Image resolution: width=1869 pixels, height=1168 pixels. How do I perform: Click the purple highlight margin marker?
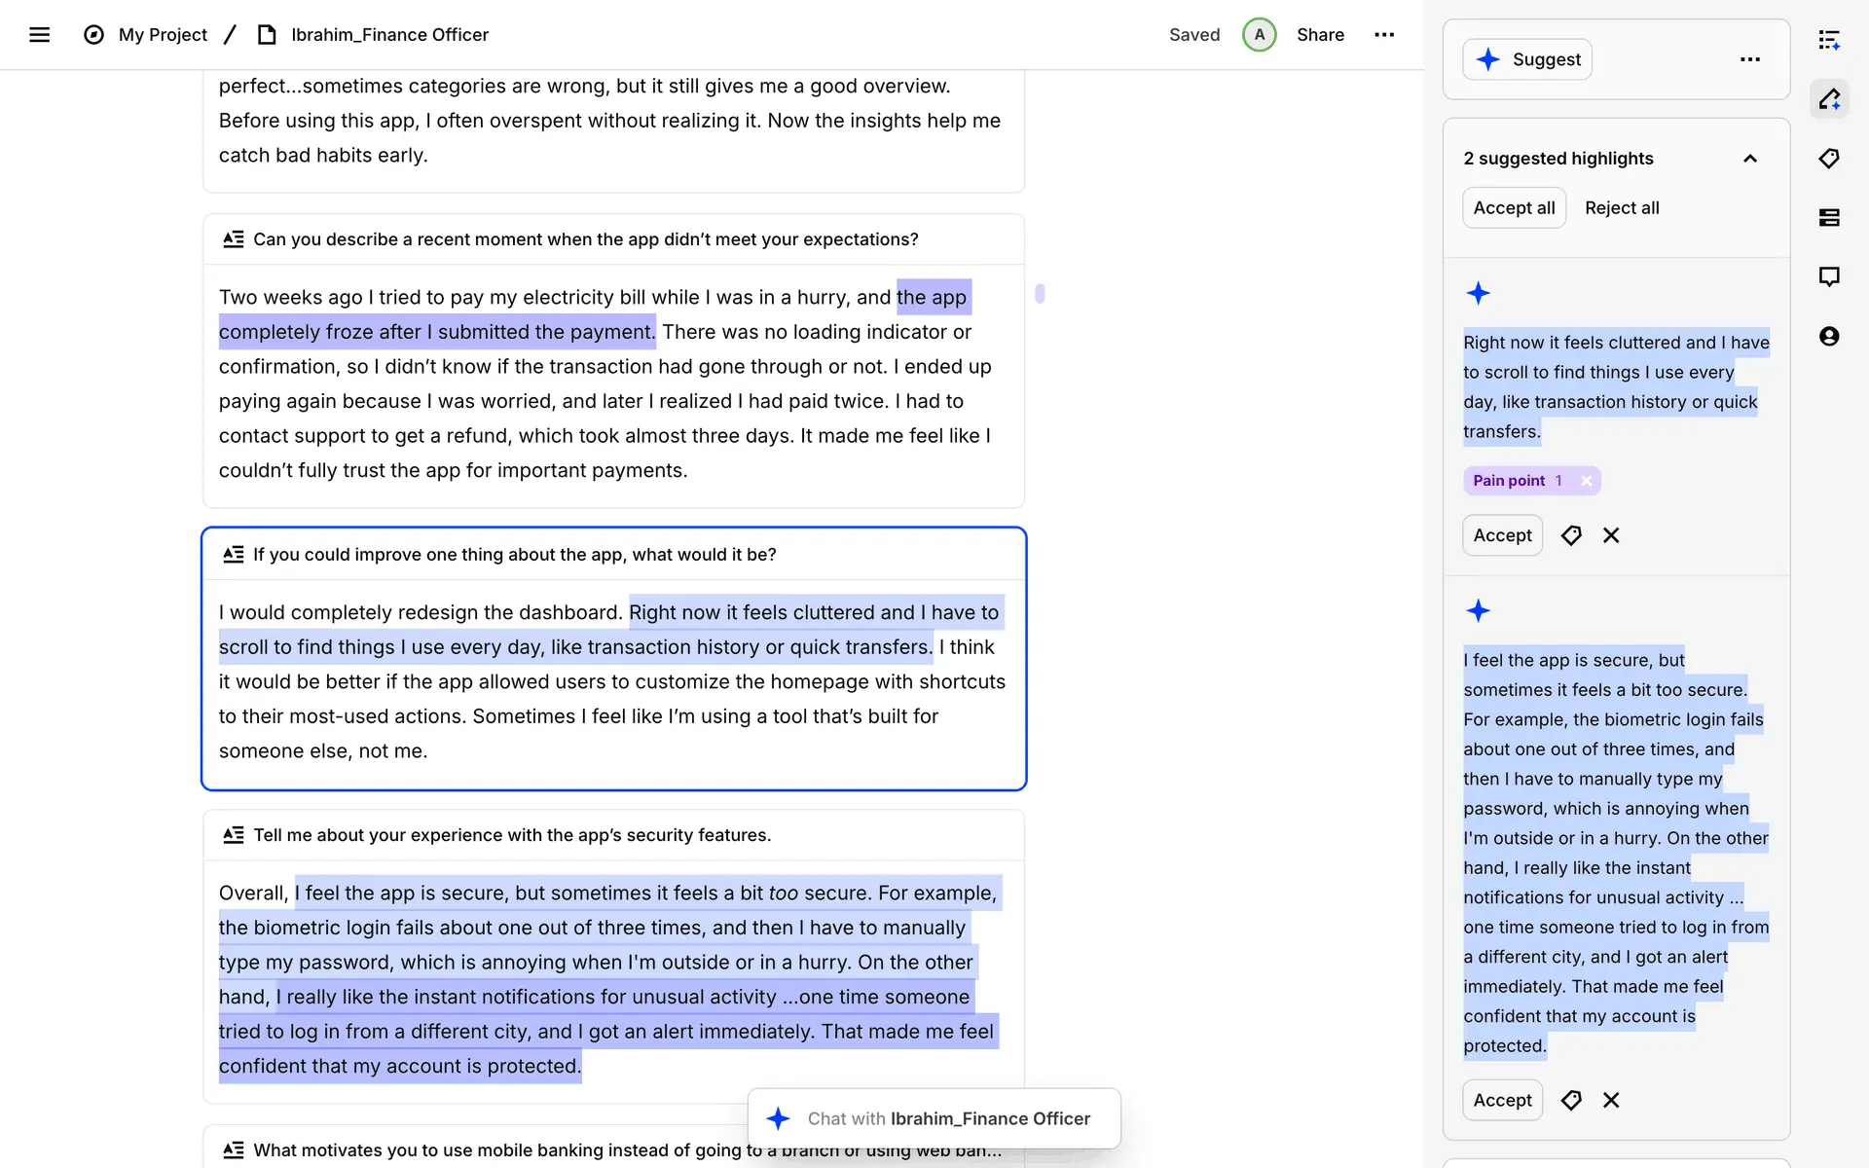1040,293
